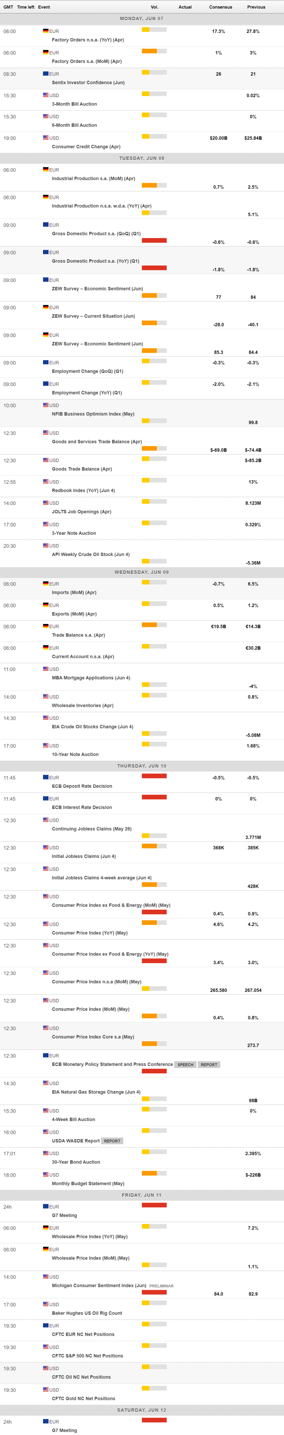Click the red volatility bar for ECB Deposit Rate Decision
Screen dimensions: 284x1435
click(154, 776)
